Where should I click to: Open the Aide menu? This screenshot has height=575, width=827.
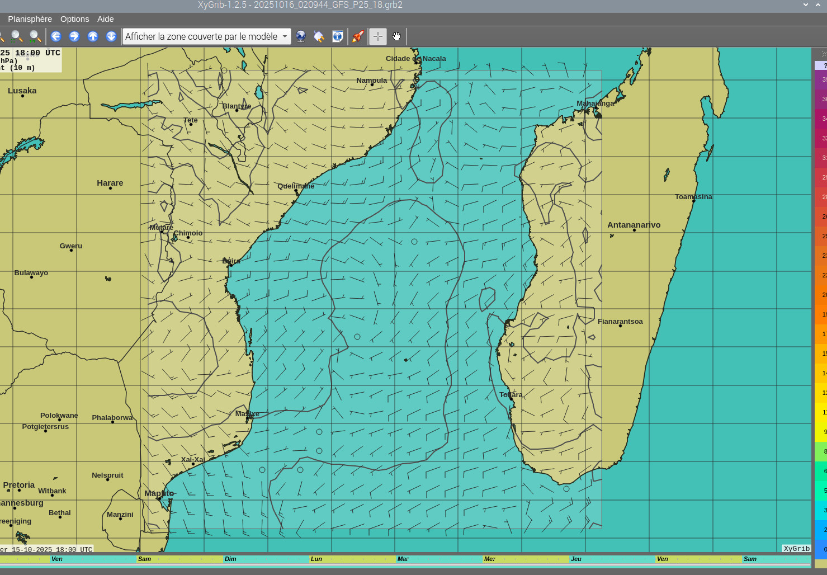point(105,19)
